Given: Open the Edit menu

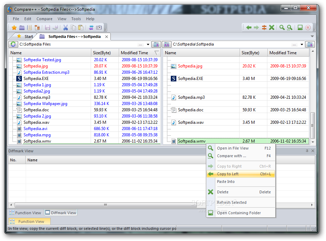Looking at the screenshot, I should [28, 19].
